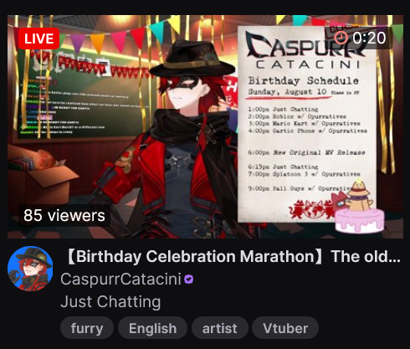Viewport: 410px width, 349px height.
Task: Open CaspurrCatacini's profile avatar
Action: point(30,269)
